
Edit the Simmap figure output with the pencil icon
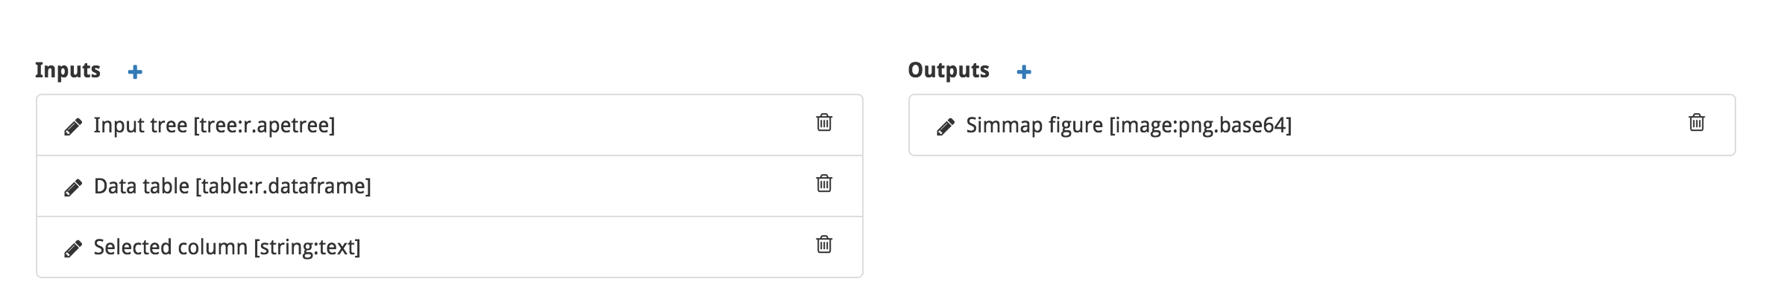click(x=946, y=127)
